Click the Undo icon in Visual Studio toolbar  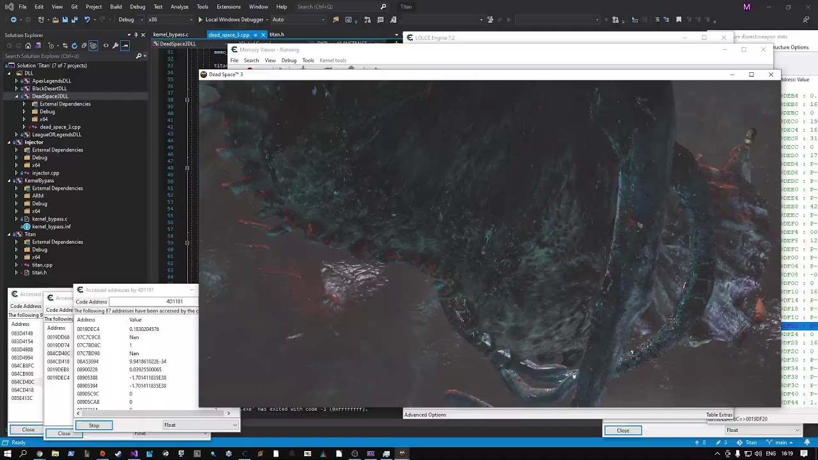87,19
